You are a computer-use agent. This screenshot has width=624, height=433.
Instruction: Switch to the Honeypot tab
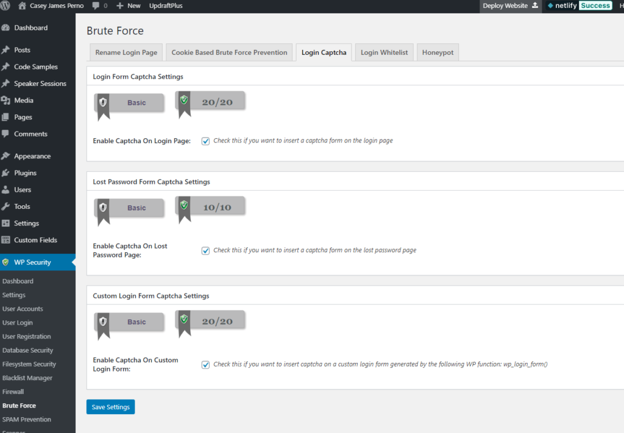[x=438, y=52]
